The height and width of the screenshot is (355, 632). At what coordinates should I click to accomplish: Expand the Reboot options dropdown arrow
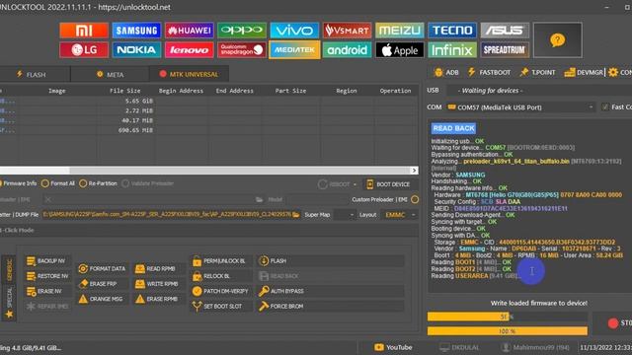pos(355,184)
